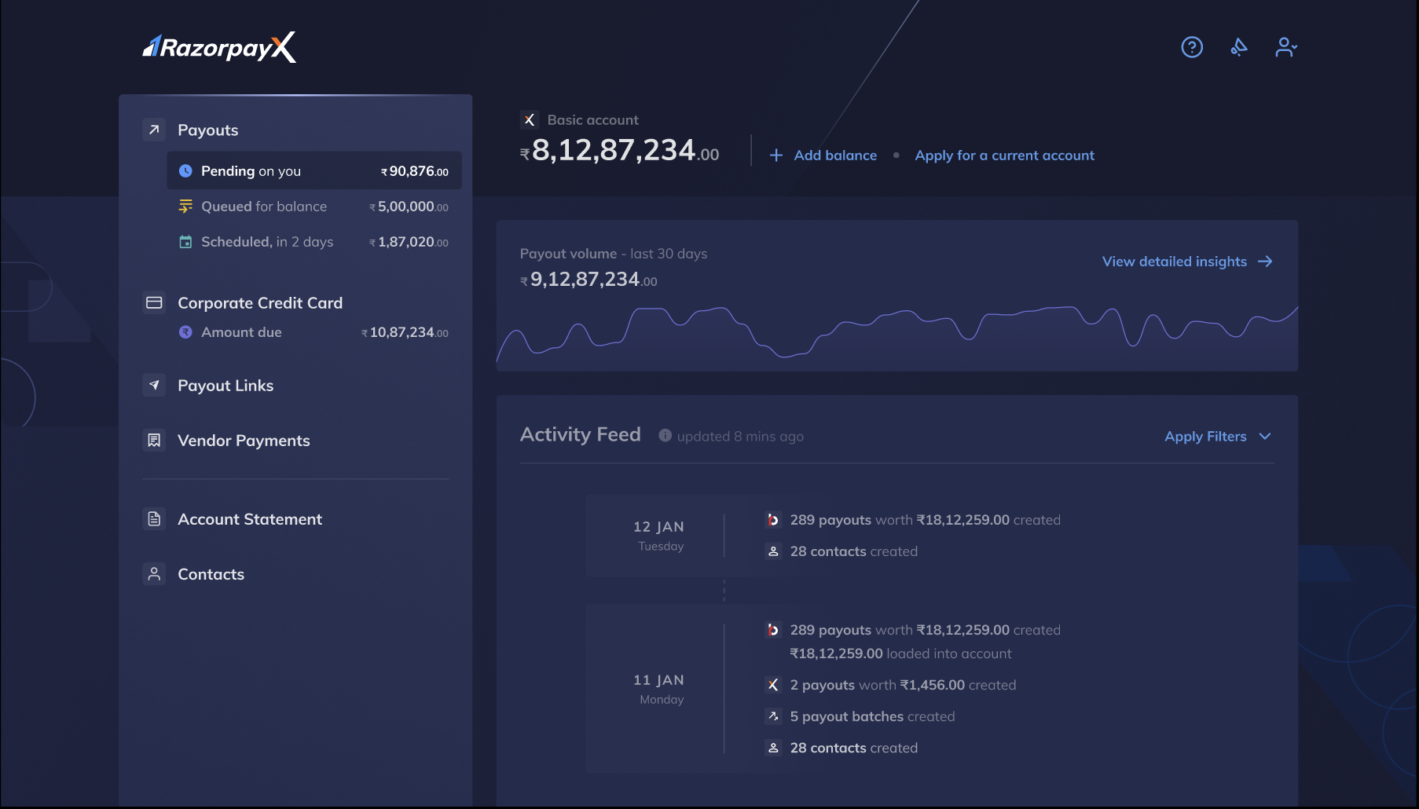Select Scheduled, in 2 days row

(314, 242)
